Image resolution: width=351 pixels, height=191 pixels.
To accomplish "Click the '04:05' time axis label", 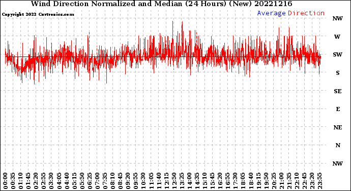I will tap(59, 181).
